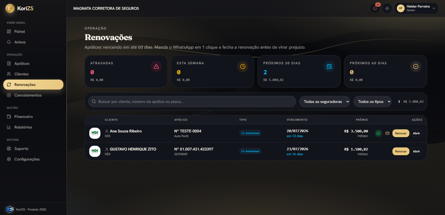Click the HDI logo beside GUSTAVO HENRIQUE ZITO
Image resolution: width=445 pixels, height=215 pixels.
point(95,151)
